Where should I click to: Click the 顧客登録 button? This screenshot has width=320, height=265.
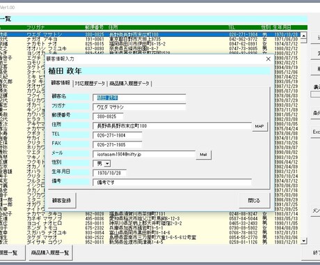[x=62, y=200]
